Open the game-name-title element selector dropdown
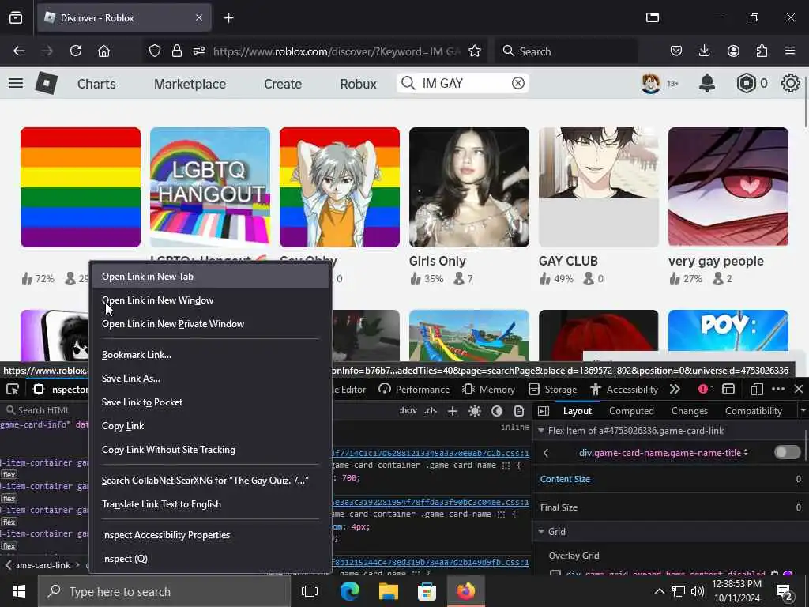The height and width of the screenshot is (607, 809). tap(664, 453)
